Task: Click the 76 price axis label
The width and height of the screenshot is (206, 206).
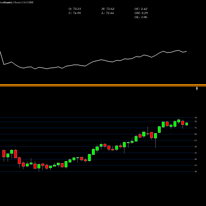Action: click(196, 122)
